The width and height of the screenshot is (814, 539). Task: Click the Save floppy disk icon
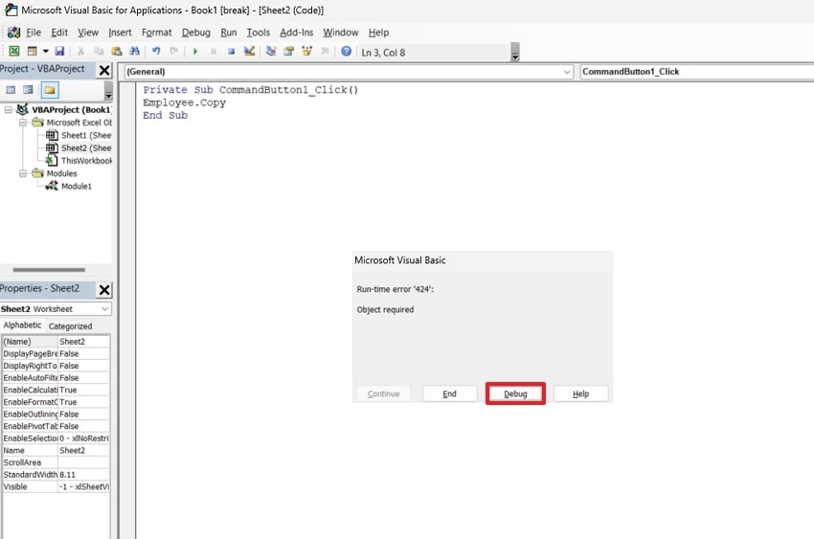point(59,52)
